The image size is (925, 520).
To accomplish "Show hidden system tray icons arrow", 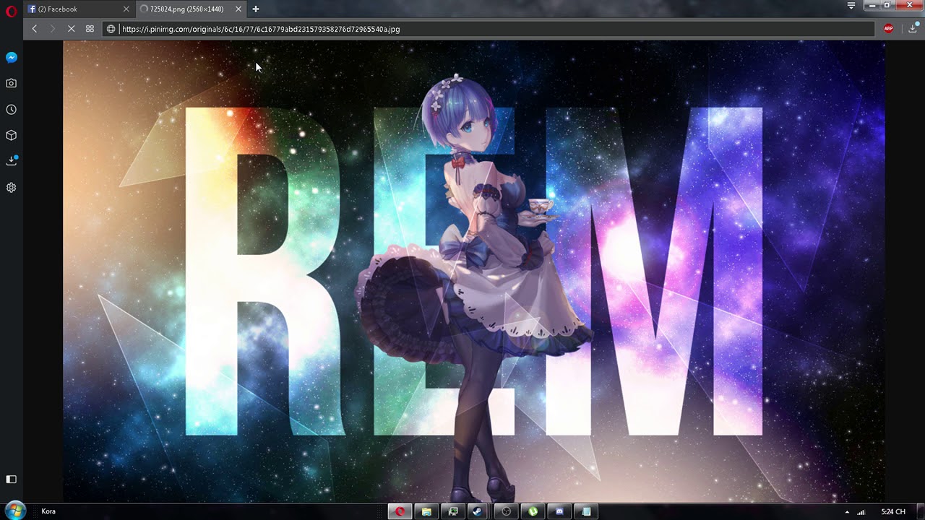I will click(847, 512).
